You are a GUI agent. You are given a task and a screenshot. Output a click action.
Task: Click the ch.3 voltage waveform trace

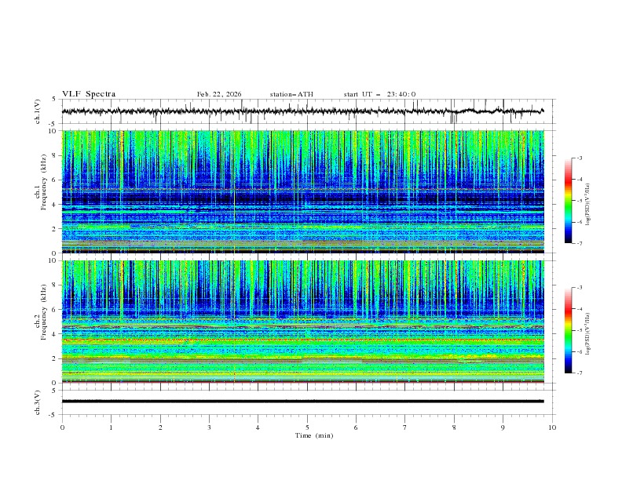302,402
